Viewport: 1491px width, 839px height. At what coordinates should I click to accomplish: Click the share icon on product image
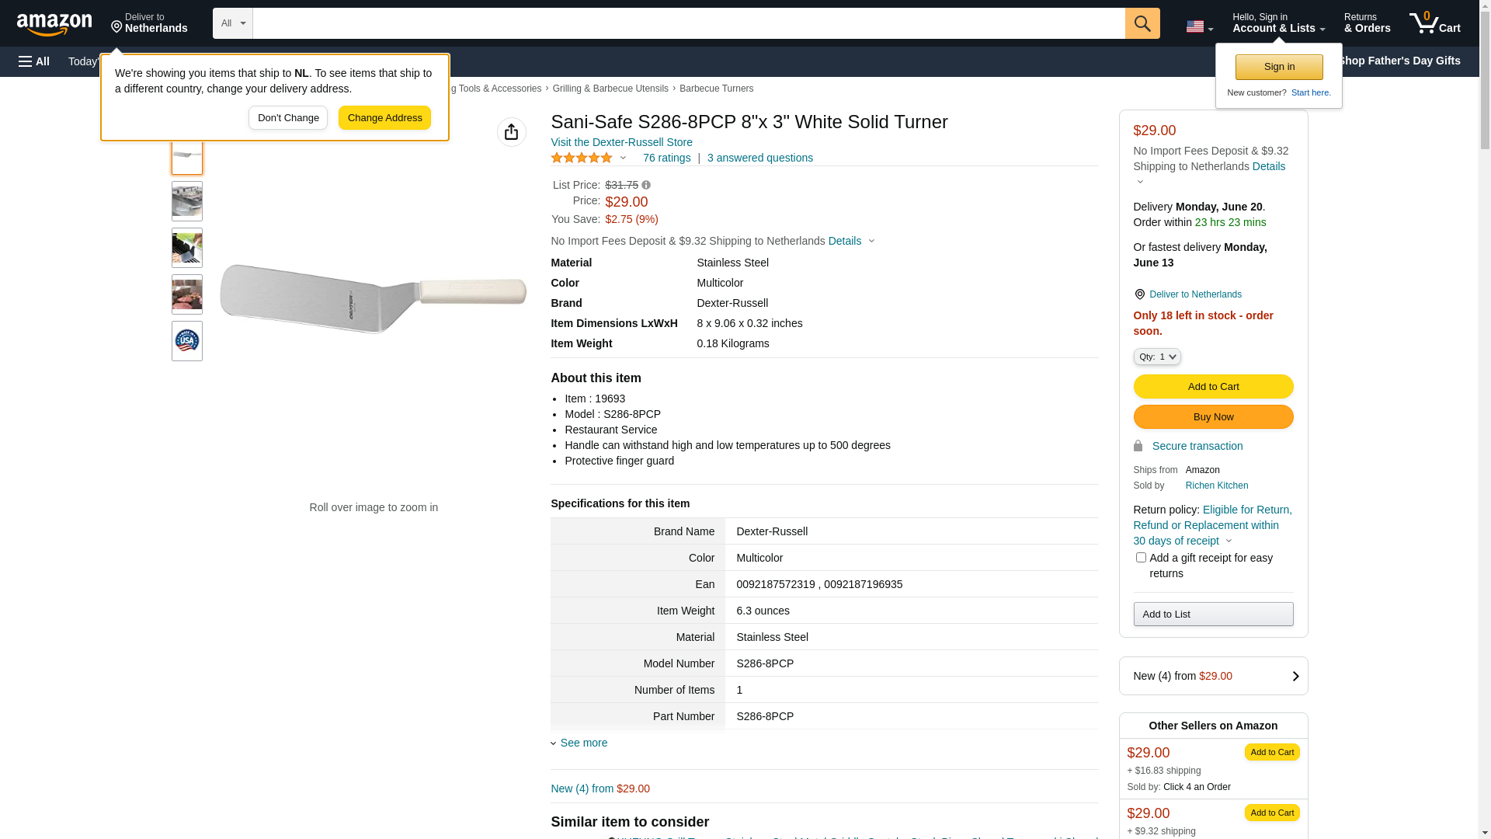pyautogui.click(x=511, y=132)
